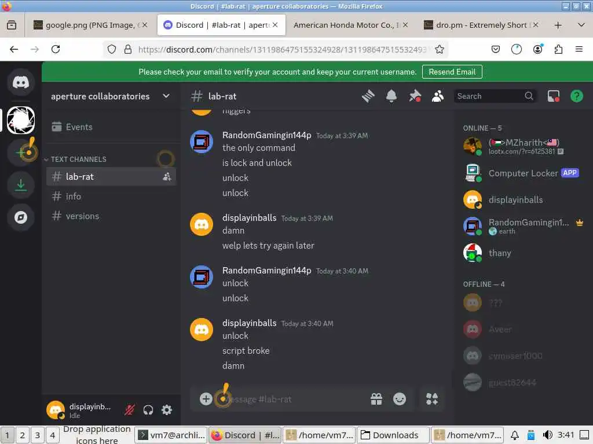Click "script broke" message text
593x444 pixels.
[246, 351]
